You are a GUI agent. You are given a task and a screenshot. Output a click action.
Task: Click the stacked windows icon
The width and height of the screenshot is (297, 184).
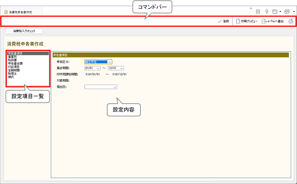(x=287, y=12)
